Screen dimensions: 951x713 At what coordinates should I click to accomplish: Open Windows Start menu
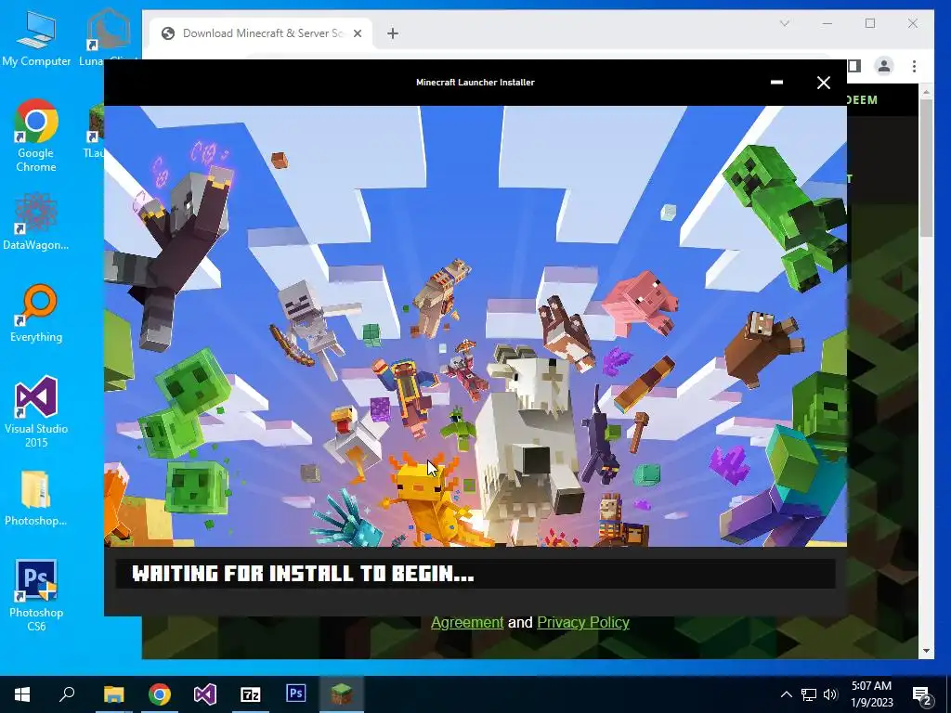22,694
